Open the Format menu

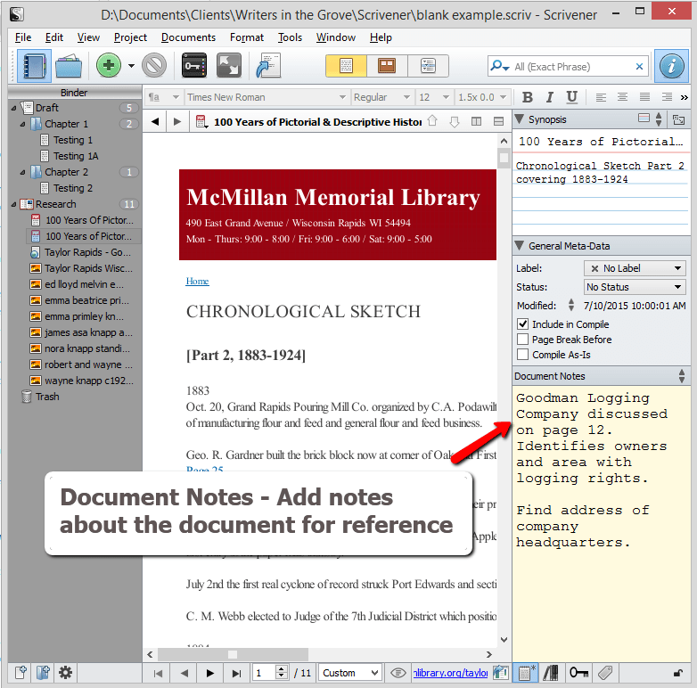(x=247, y=37)
